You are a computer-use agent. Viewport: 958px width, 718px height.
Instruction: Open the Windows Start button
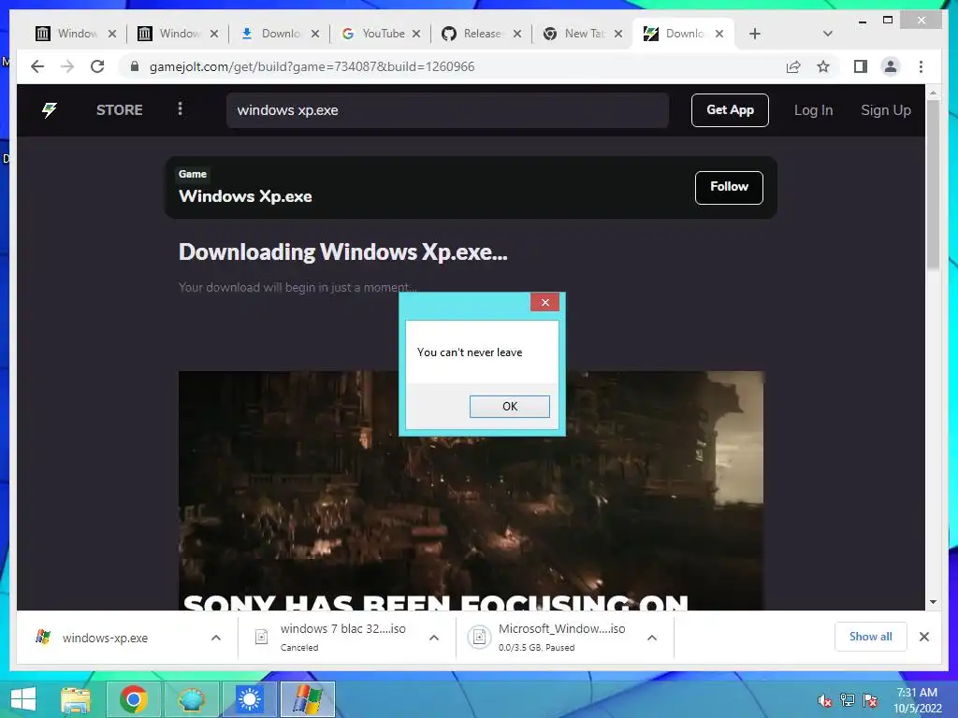pos(23,699)
